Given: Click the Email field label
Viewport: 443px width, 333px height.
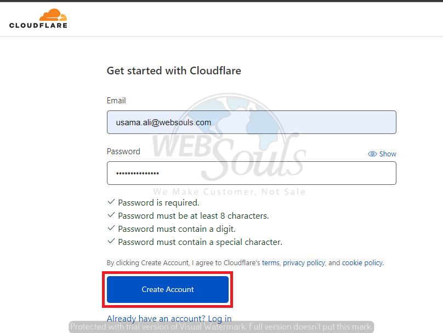Looking at the screenshot, I should (x=116, y=101).
